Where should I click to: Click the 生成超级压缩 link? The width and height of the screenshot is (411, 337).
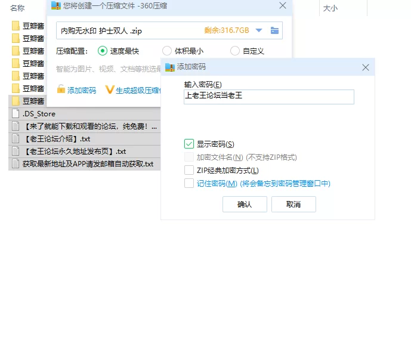[x=138, y=91]
